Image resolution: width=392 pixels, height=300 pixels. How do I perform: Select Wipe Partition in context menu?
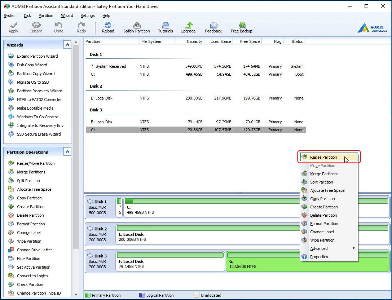(x=329, y=240)
